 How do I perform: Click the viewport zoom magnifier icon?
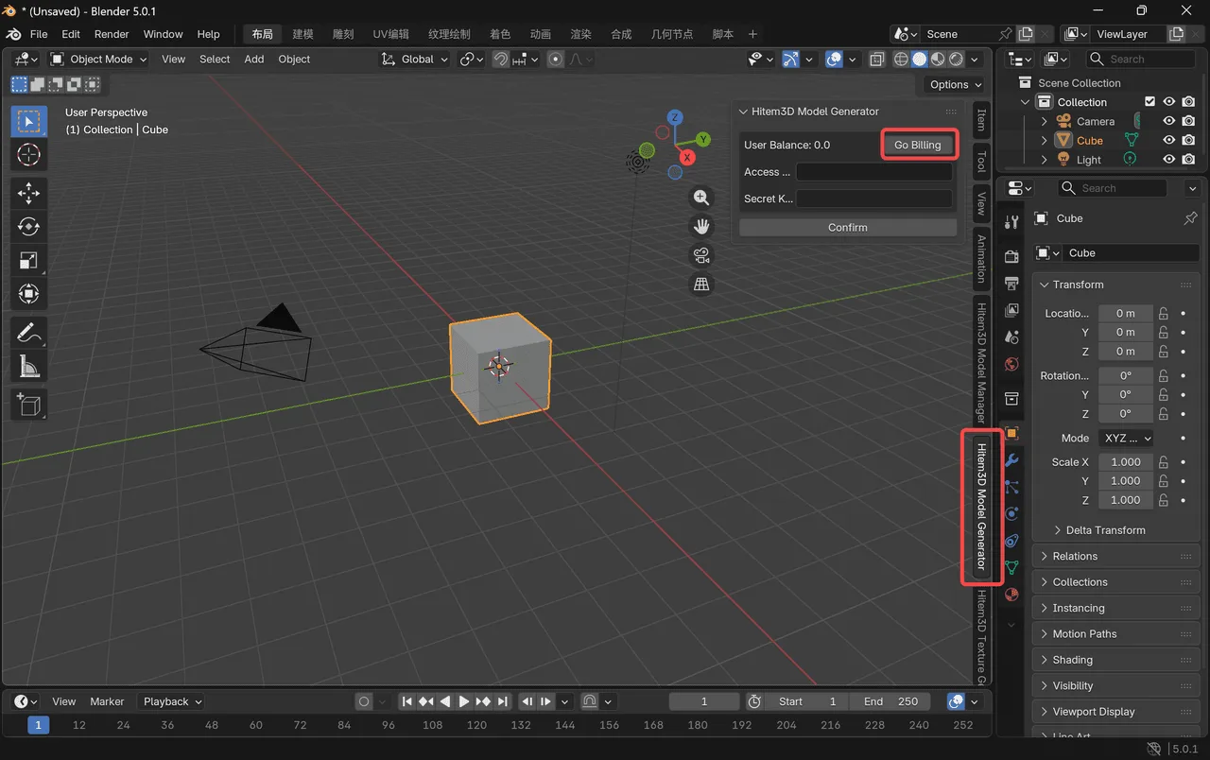point(701,198)
